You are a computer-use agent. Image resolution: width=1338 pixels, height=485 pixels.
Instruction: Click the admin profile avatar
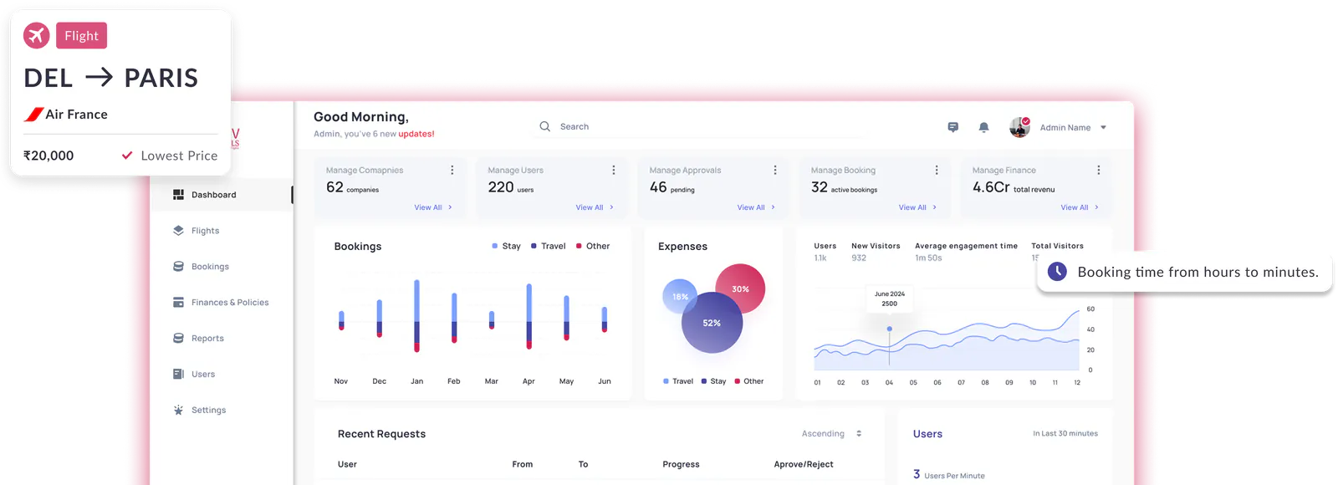point(1019,127)
